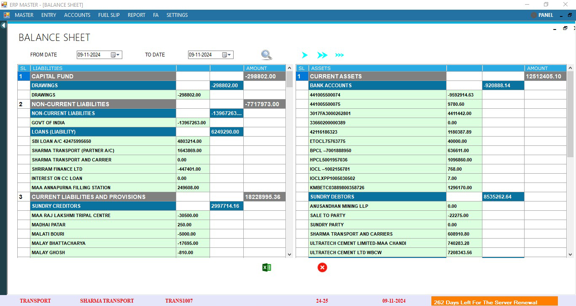This screenshot has height=306, width=576.
Task: Click SBI LOAN A/C 42475995650 row
Action: pos(151,141)
